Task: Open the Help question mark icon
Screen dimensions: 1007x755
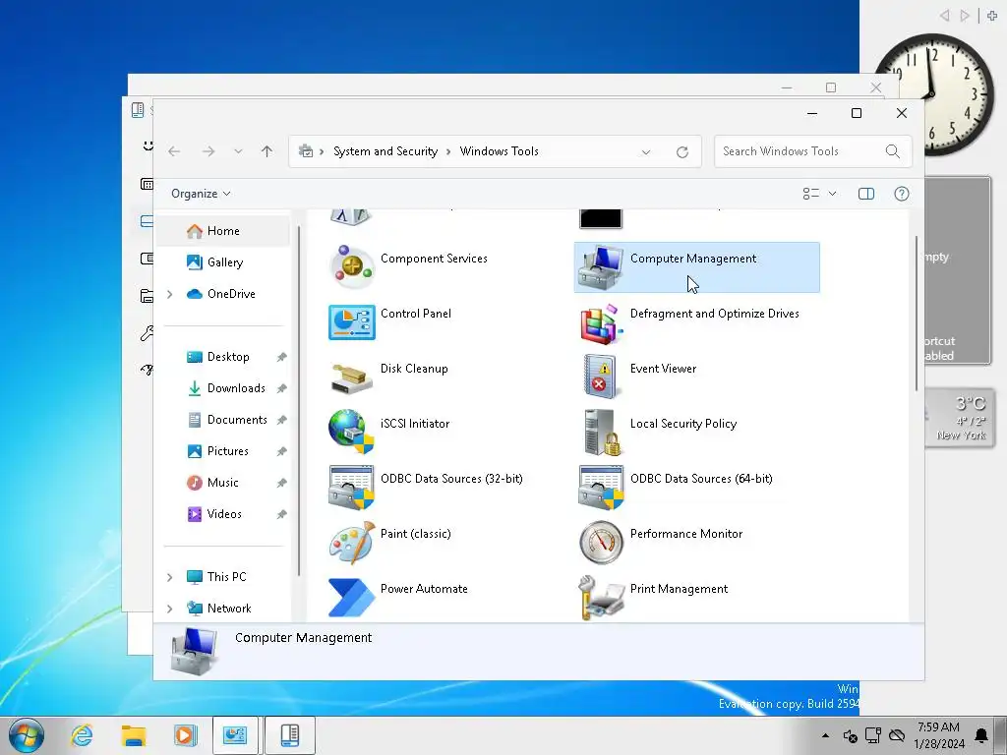Action: (x=902, y=194)
